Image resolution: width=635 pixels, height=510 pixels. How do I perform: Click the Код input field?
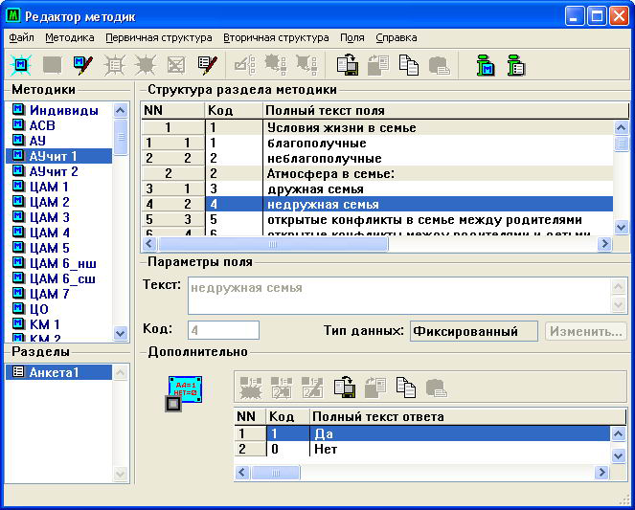[x=223, y=330]
